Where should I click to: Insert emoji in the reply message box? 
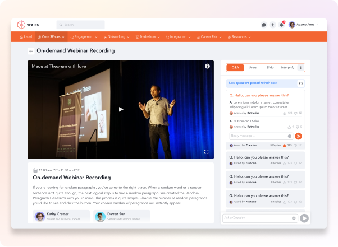290,136
